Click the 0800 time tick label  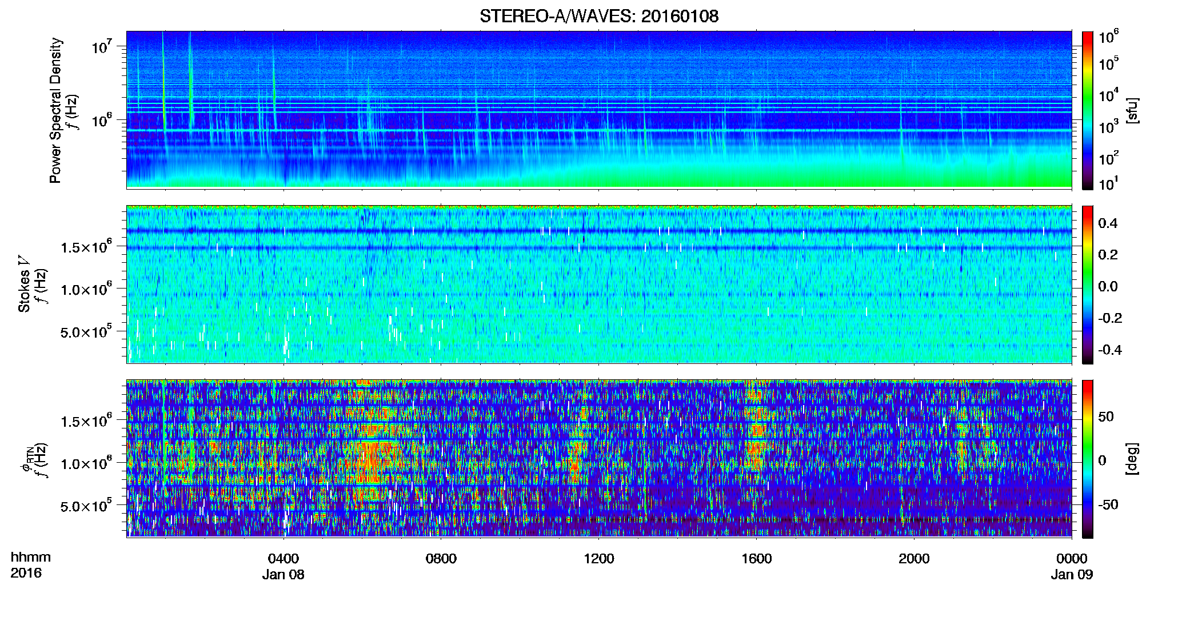[x=441, y=558]
